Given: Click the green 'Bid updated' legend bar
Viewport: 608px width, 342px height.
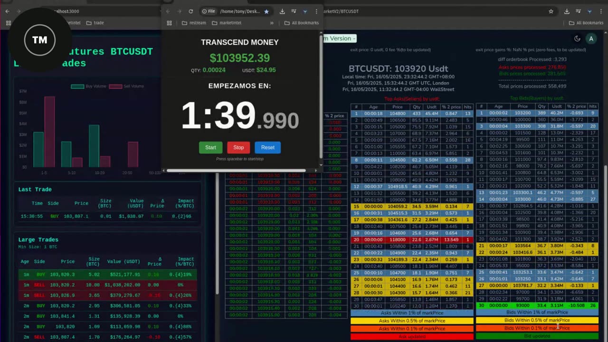Looking at the screenshot, I should coord(537,336).
